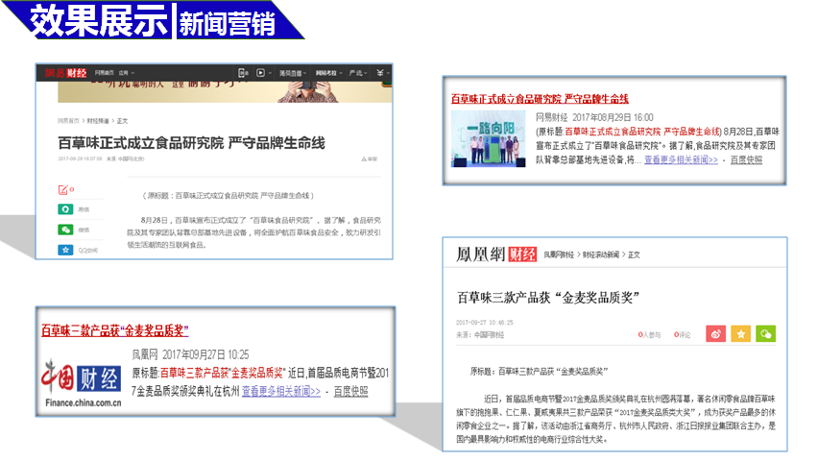This screenshot has width=818, height=461.
Task: Open 百度快照 link in NetEase search result
Action: (x=746, y=159)
